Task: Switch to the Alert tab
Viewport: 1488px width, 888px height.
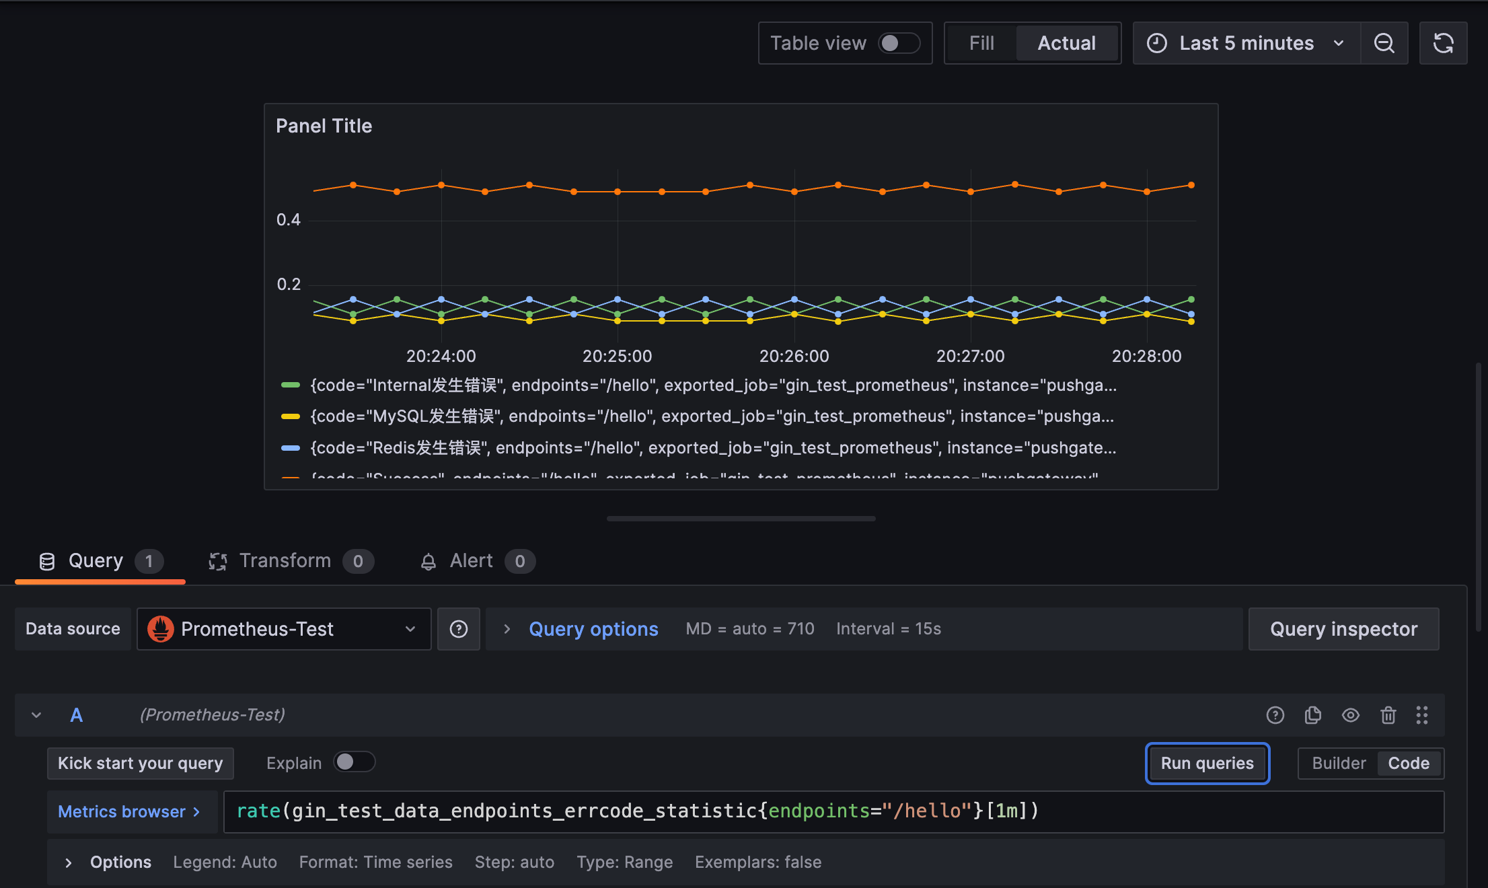Action: 477,561
